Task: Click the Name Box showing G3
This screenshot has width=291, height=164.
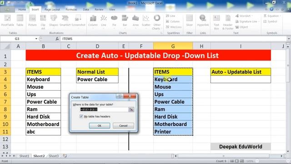Action: coord(17,39)
